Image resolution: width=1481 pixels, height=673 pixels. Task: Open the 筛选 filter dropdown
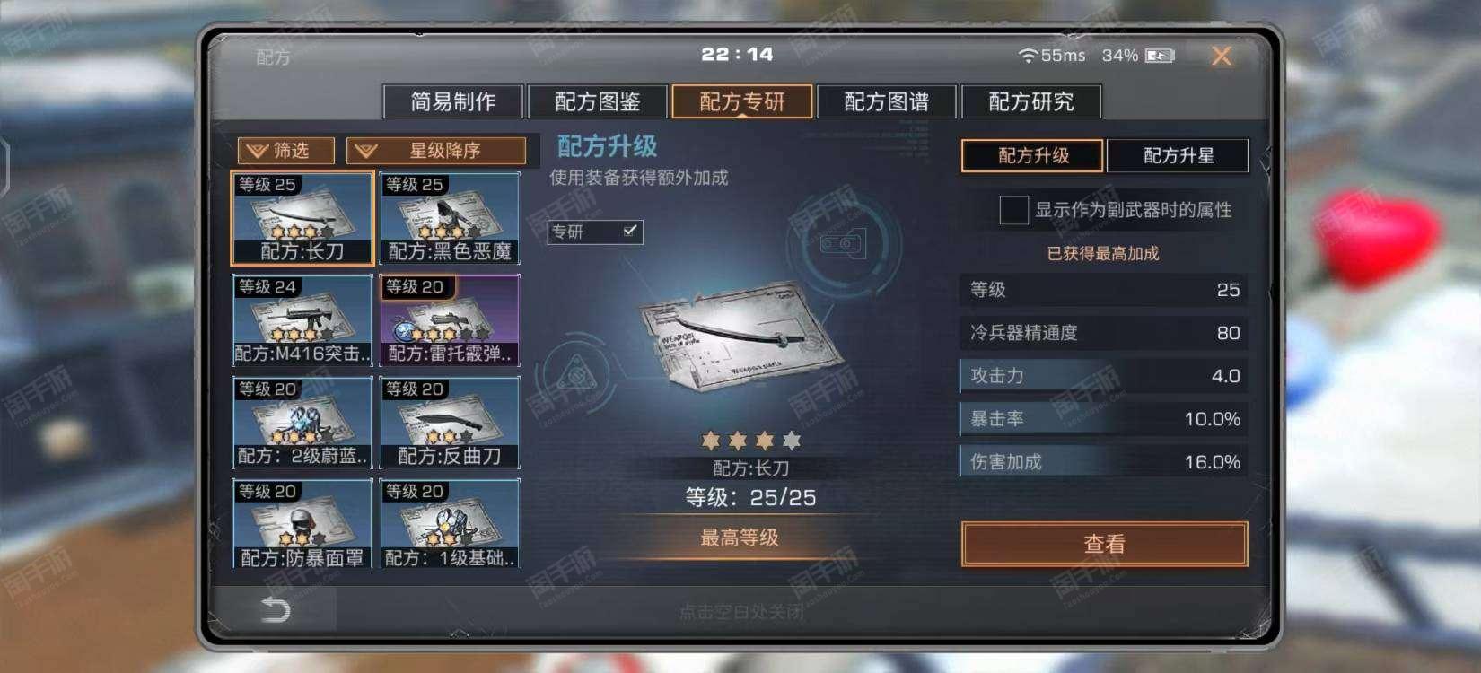(285, 151)
